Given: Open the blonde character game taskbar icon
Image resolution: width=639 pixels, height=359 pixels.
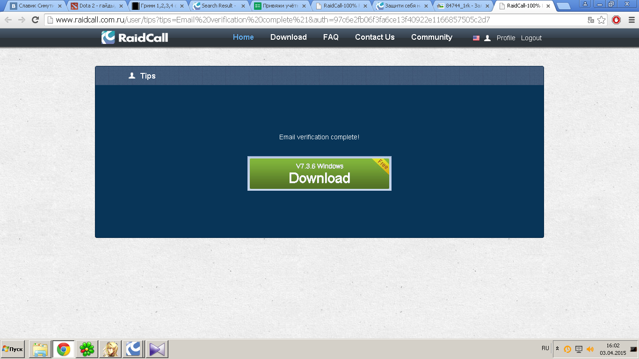Looking at the screenshot, I should tap(110, 349).
